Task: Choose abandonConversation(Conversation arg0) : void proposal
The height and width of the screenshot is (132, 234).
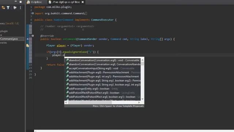Action: pos(102,60)
